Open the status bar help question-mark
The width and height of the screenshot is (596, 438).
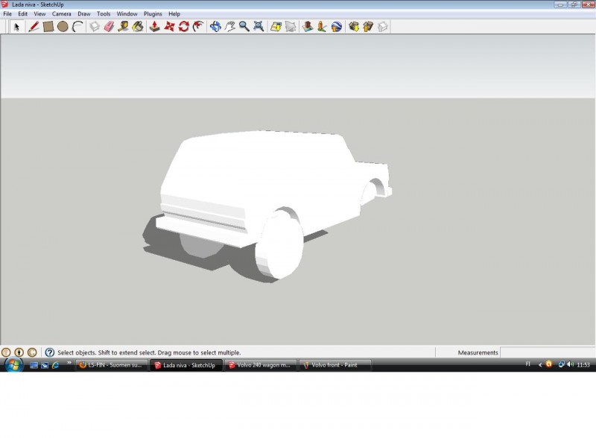point(50,352)
